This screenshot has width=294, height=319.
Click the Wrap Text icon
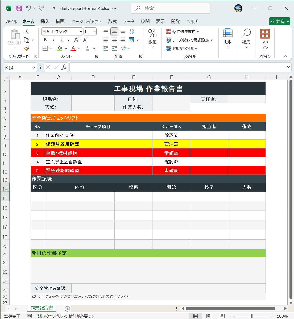click(132, 31)
